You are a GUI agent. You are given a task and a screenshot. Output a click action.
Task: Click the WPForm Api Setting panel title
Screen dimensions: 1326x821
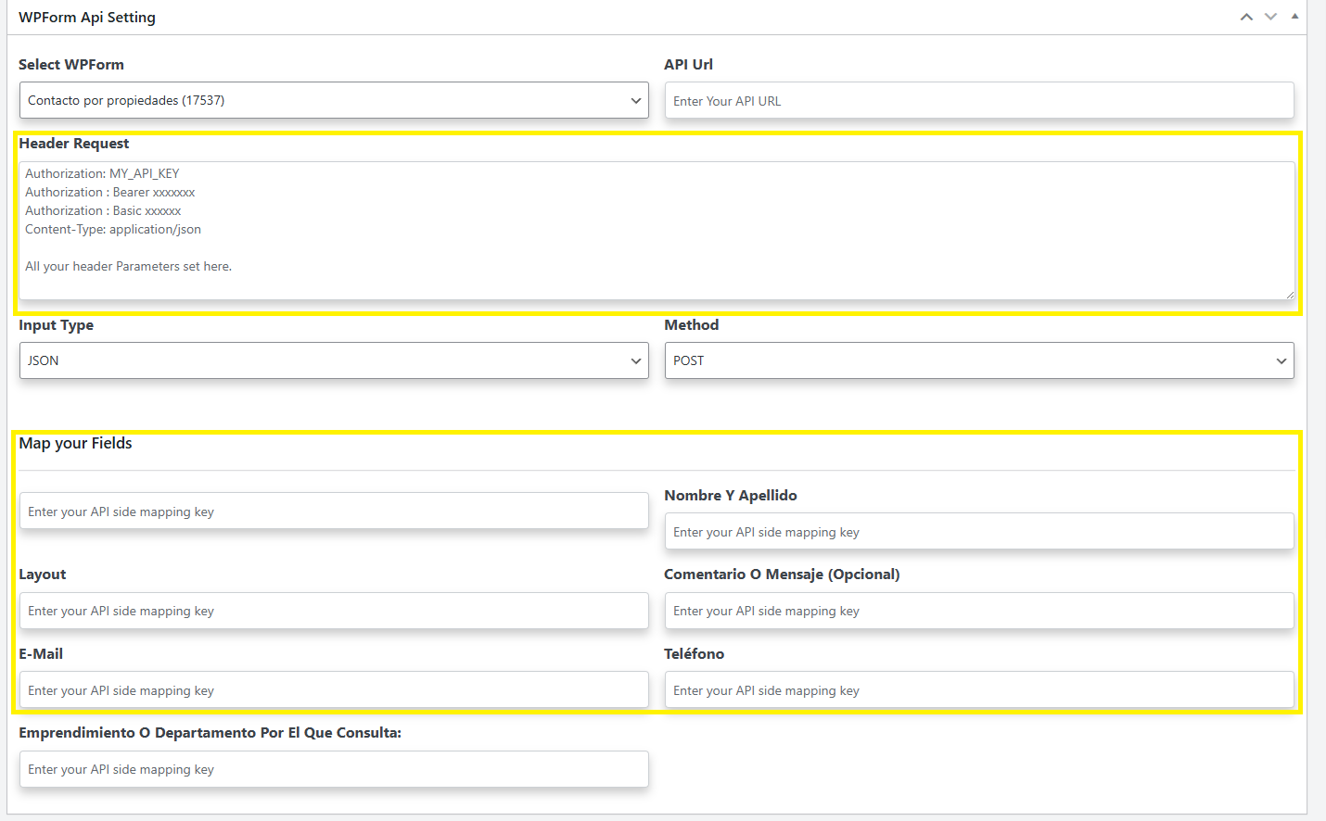coord(87,18)
